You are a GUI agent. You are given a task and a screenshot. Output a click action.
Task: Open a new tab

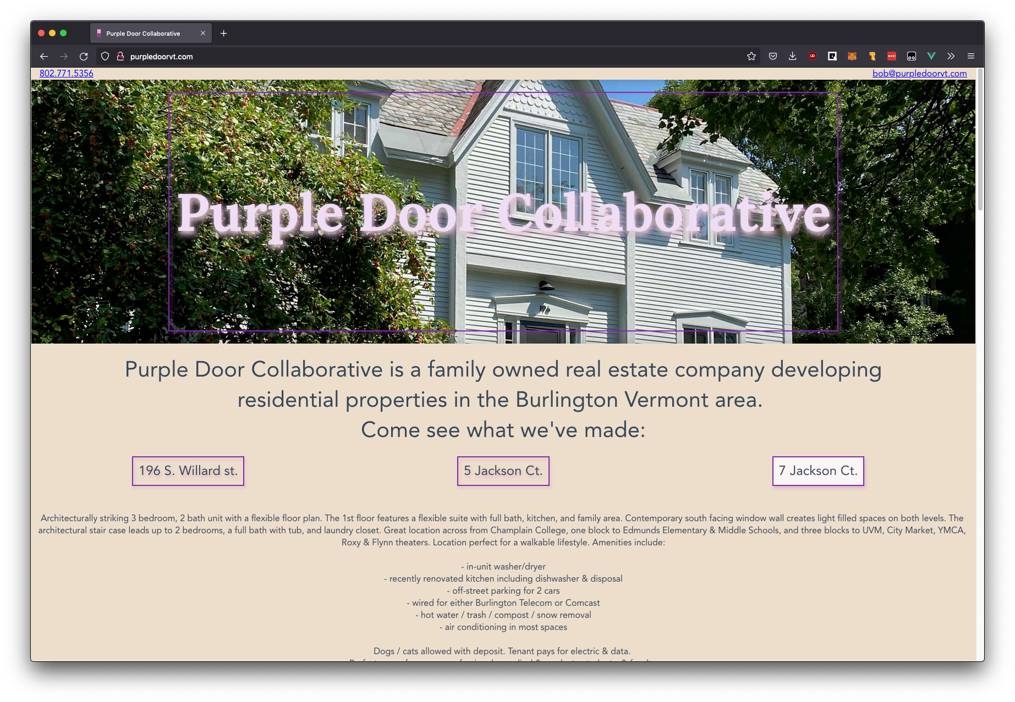[223, 34]
